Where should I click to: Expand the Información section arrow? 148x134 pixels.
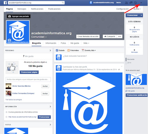(x=50, y=106)
